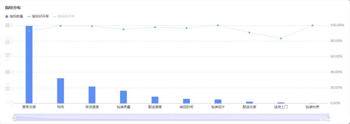The image size is (350, 124).
Task: Toggle the 指标数量 legend item
Action: click(x=14, y=16)
